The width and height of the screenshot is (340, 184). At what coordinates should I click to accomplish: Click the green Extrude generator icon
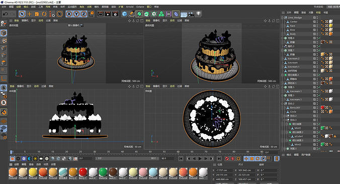[x=146, y=14]
